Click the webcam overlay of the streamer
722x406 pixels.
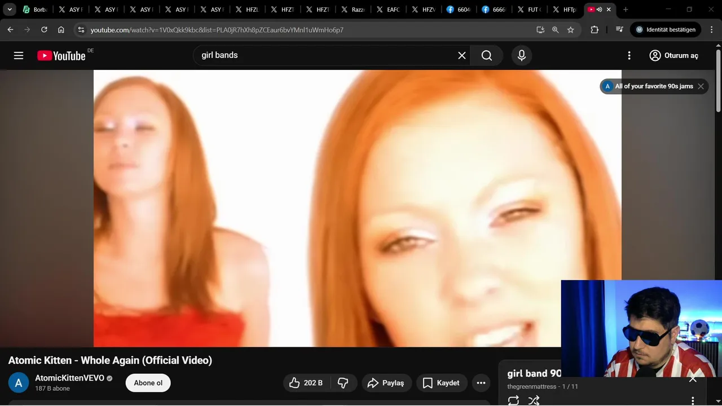641,328
